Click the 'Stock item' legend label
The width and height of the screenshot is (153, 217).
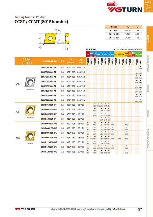click(x=120, y=49)
